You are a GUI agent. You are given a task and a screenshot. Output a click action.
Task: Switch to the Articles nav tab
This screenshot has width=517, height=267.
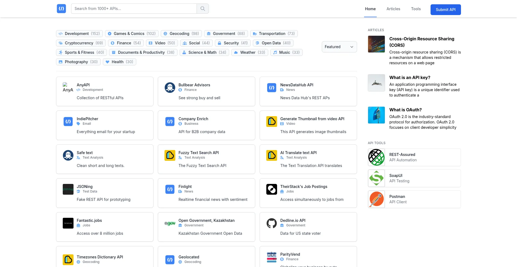393,9
